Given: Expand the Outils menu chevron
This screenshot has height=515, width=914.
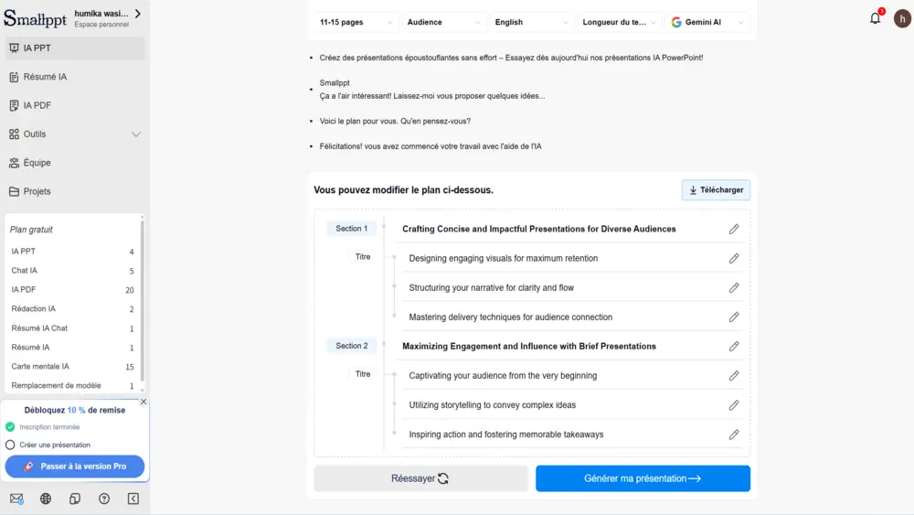Looking at the screenshot, I should click(136, 134).
